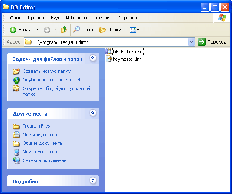Toggle the Folders pane button
232x194 pixels.
[x=110, y=30]
